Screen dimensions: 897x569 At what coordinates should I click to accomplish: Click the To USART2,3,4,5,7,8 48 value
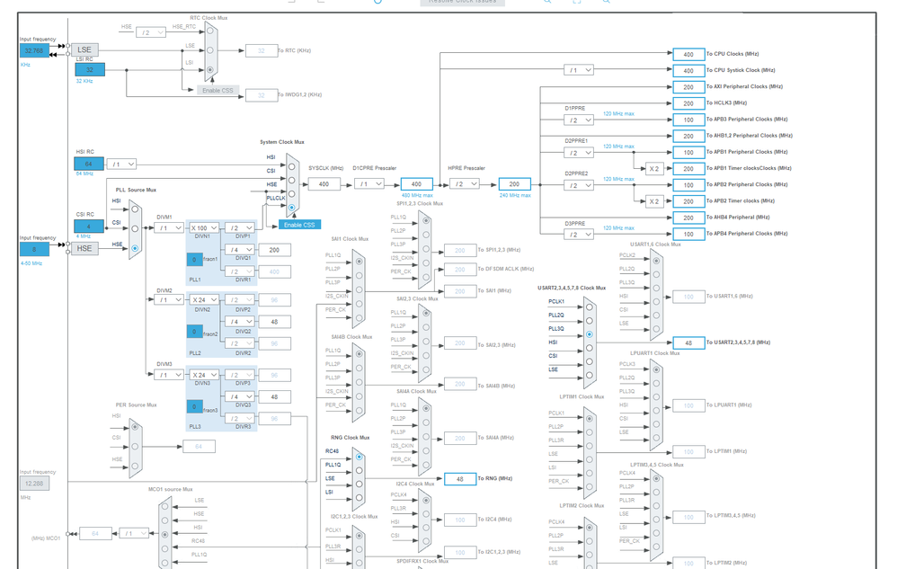tap(688, 343)
